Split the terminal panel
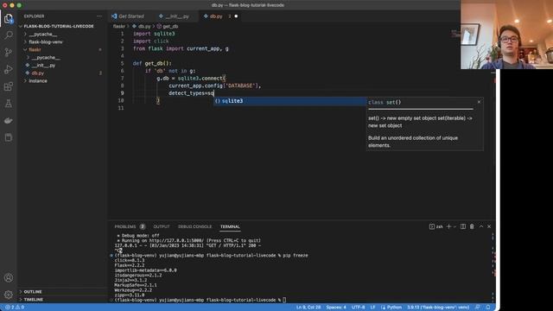The width and height of the screenshot is (553, 311). (463, 226)
